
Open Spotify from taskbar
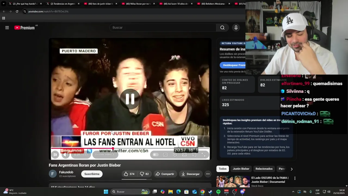tap(218, 192)
